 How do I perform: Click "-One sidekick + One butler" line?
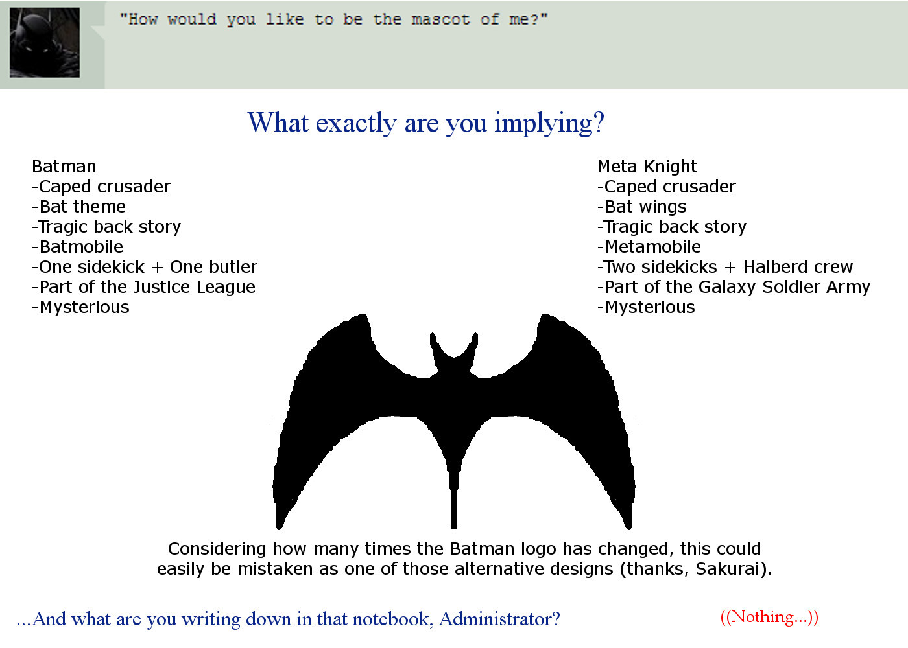click(x=145, y=267)
